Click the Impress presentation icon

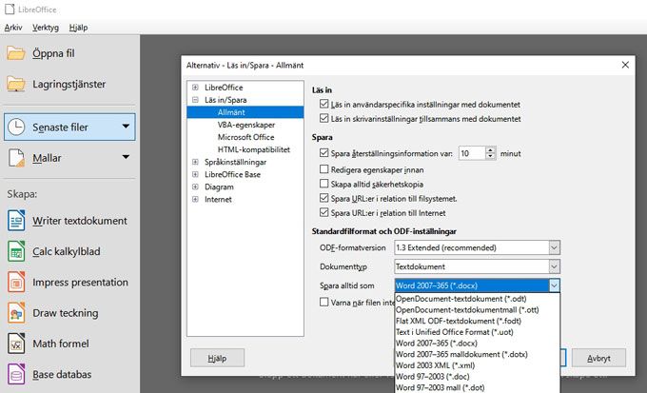pyautogui.click(x=15, y=283)
